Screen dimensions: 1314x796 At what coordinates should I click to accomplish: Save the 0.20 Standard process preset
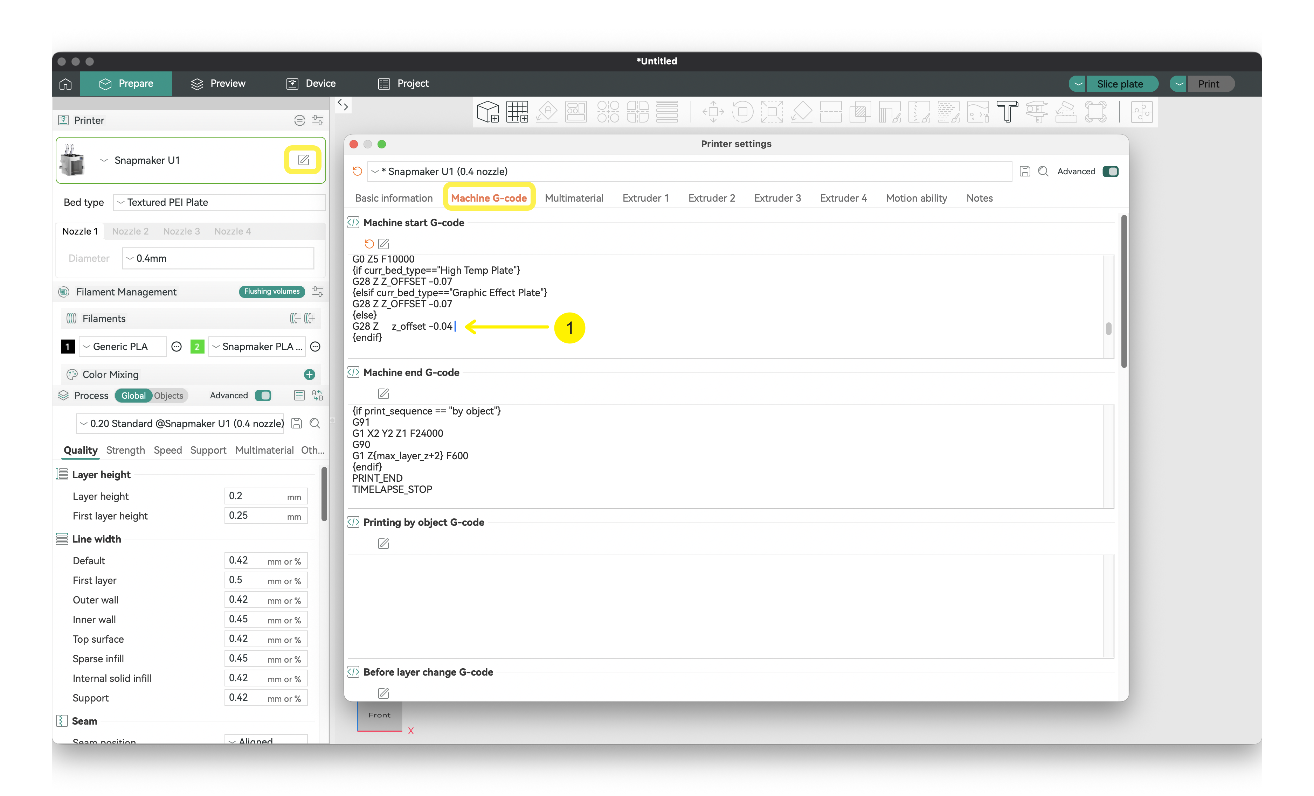(x=297, y=423)
